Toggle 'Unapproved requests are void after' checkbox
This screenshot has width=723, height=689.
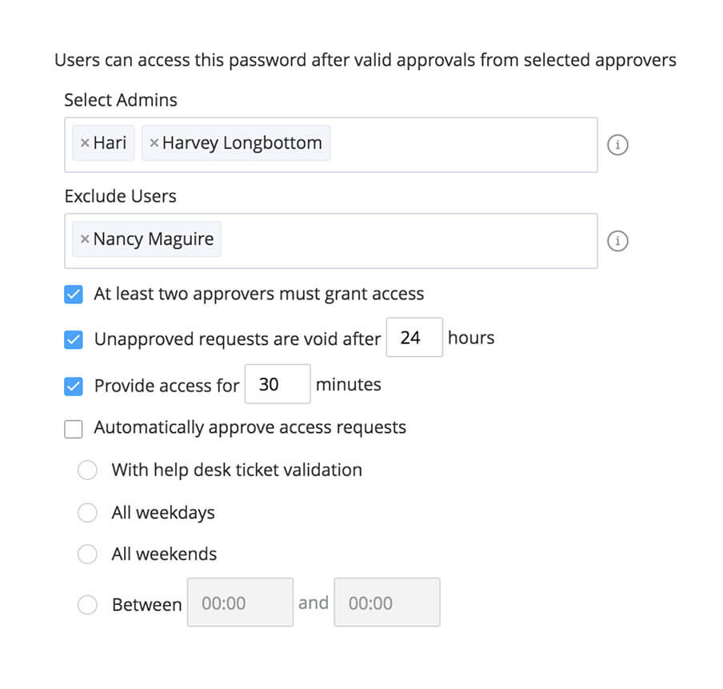74,340
